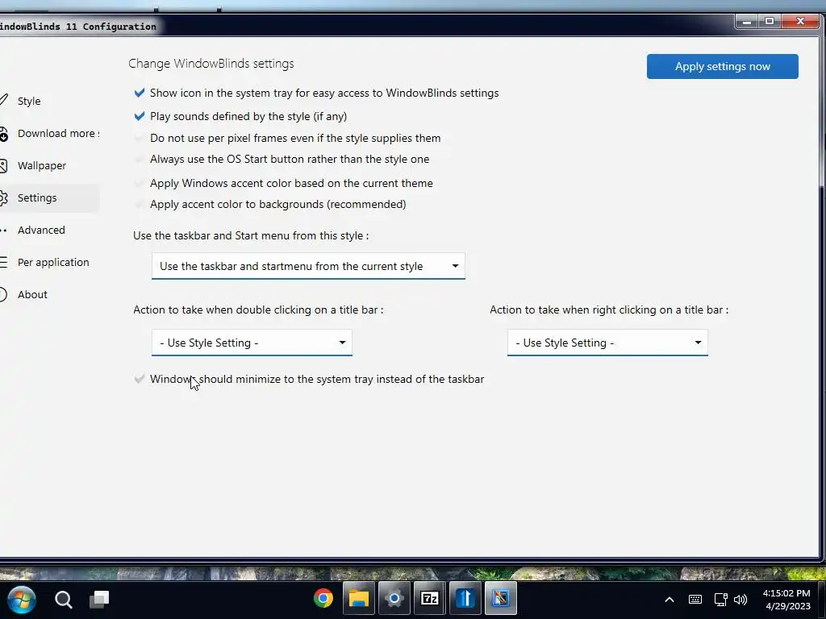The image size is (826, 619).
Task: Go to the Per application section
Action: click(53, 262)
